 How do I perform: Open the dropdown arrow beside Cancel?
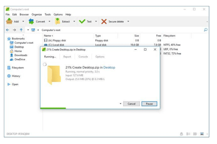120,104
